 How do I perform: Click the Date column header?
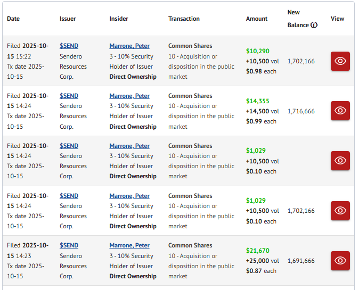point(13,19)
